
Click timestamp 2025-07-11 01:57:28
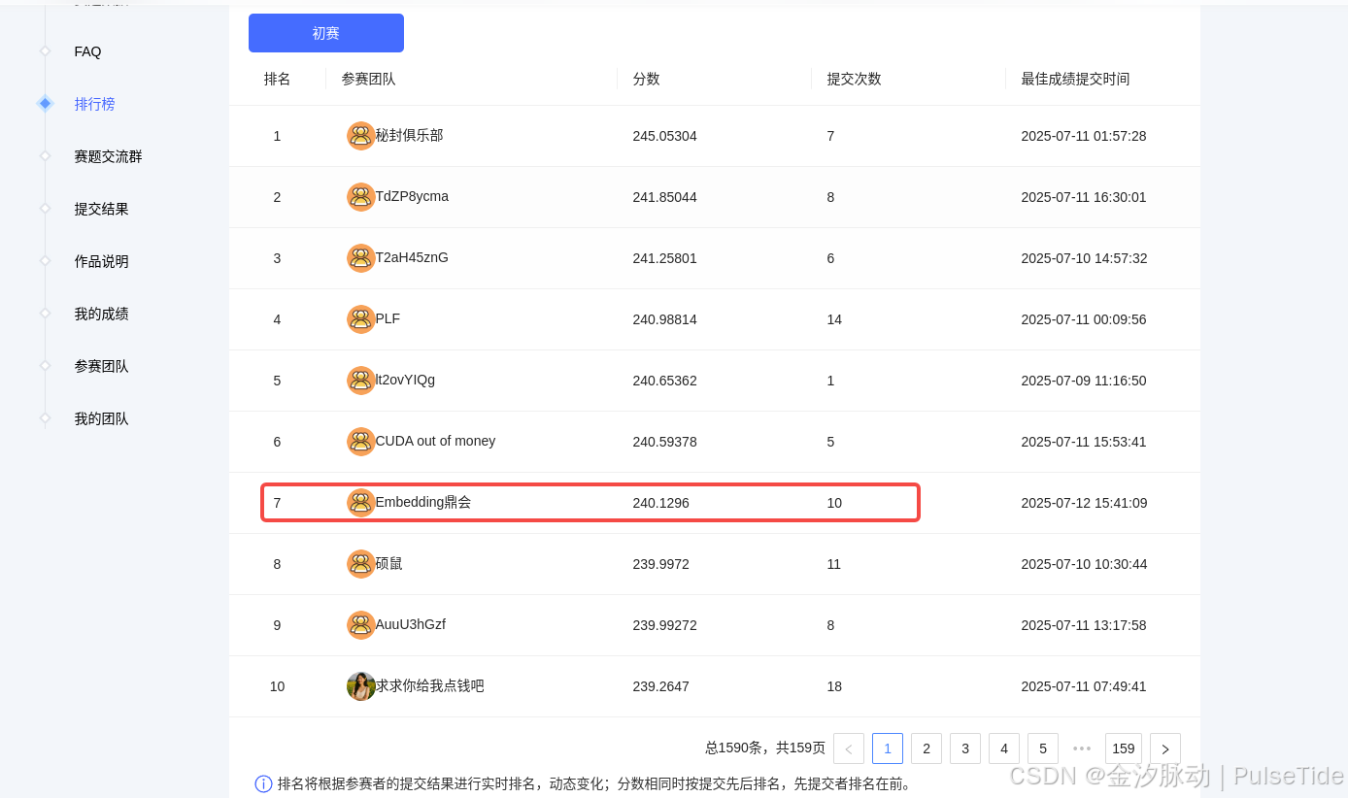1084,136
